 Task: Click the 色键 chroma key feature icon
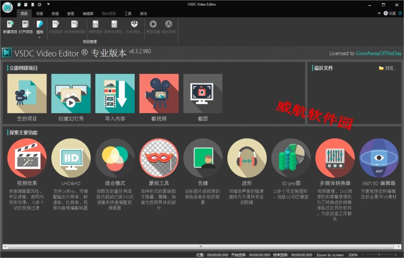pos(203,158)
